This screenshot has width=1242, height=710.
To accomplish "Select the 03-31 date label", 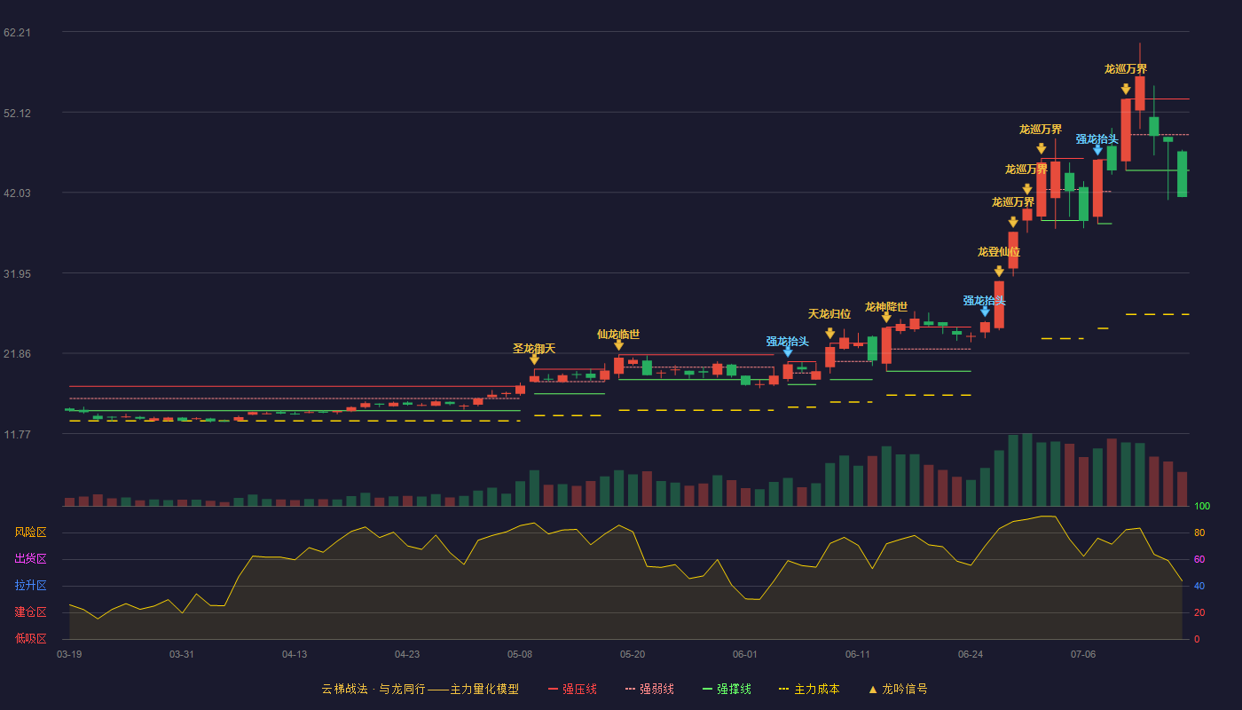I will point(182,654).
